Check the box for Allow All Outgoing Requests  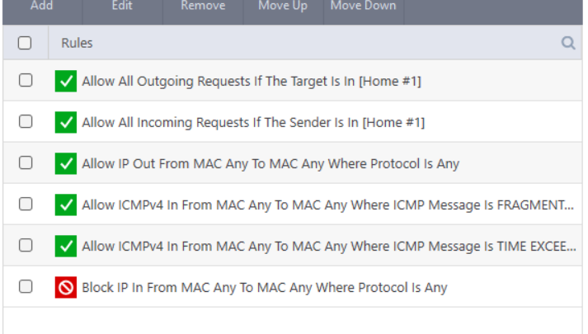[26, 80]
